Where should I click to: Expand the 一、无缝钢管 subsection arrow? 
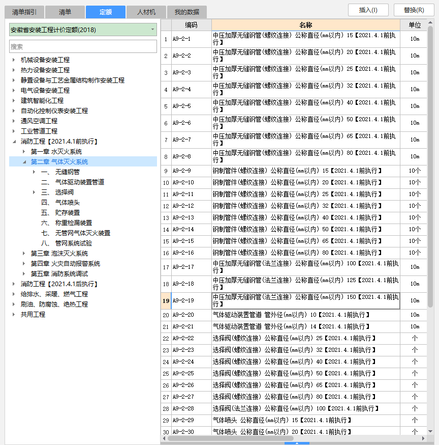(34, 172)
